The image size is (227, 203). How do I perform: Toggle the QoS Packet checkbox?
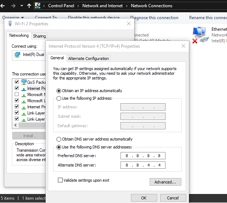17,82
